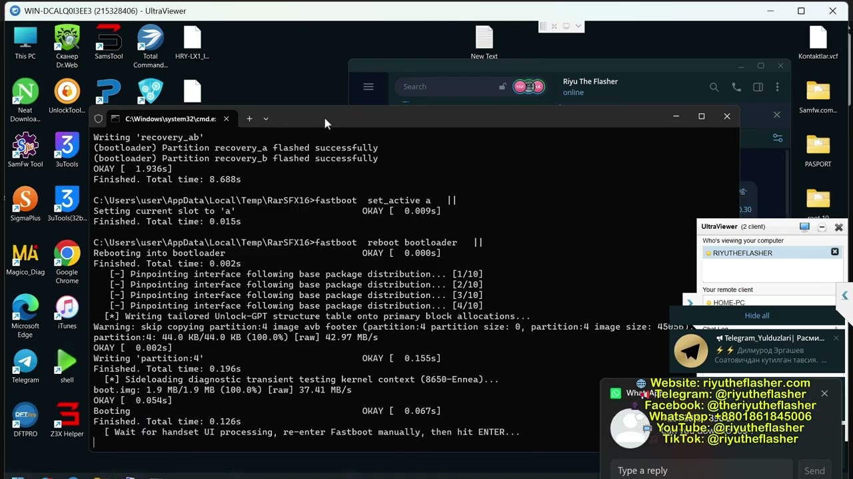
Task: Dismiss the Telegram_Yulduzlari notification
Action: click(x=836, y=338)
